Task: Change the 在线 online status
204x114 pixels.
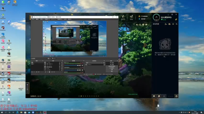Action: click(164, 20)
